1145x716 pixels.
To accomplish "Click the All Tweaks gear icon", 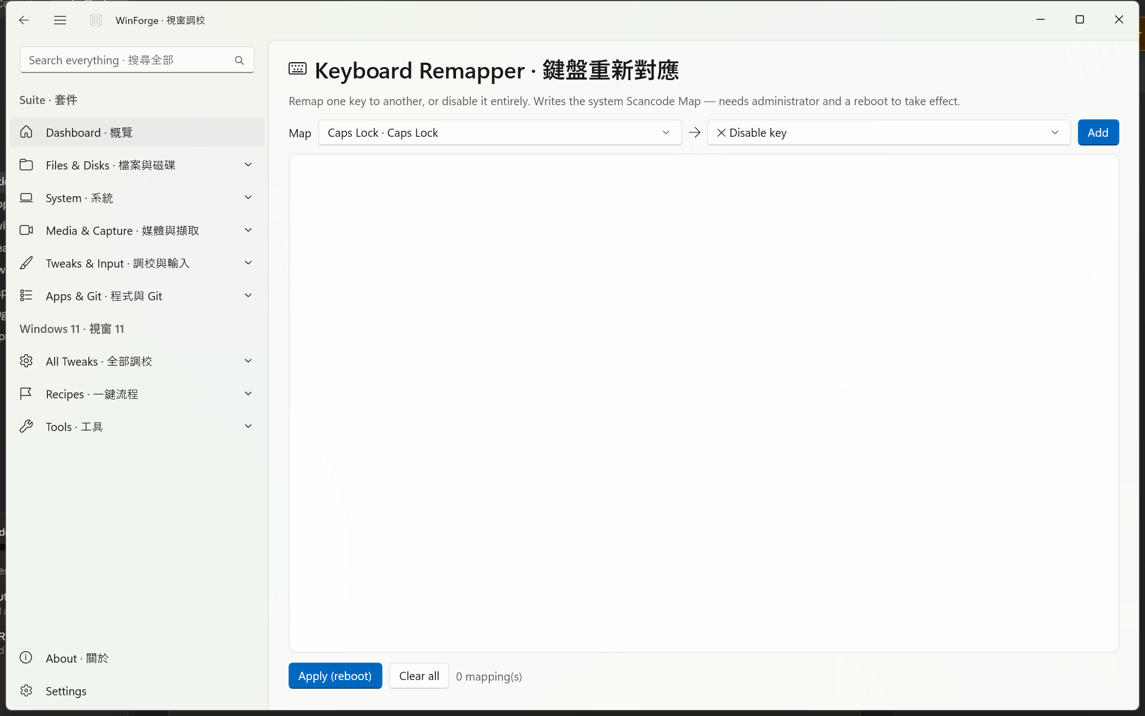I will (x=26, y=361).
